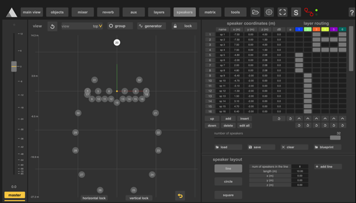Click the fullscreen bracket icon
Viewport: 356px width, 203px height.
coord(282,12)
